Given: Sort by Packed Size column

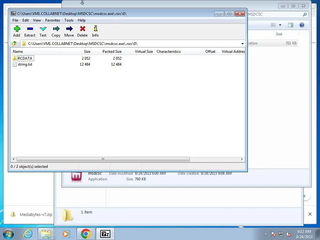Looking at the screenshot, I should click(107, 52).
